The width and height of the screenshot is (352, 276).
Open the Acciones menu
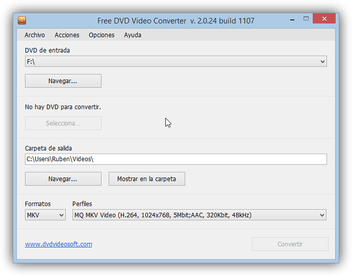coord(67,35)
